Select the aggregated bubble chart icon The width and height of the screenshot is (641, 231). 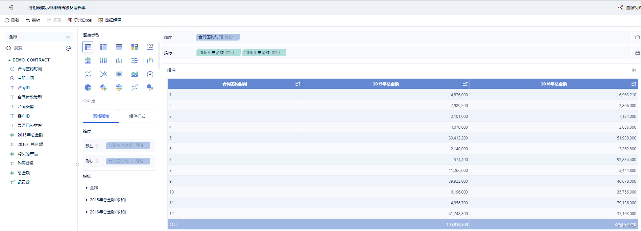coord(150,87)
